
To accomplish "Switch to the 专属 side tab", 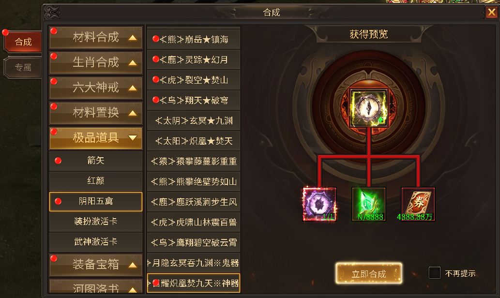I will click(23, 67).
